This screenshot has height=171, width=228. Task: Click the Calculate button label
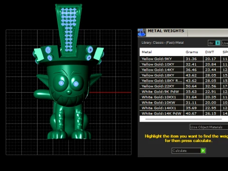coord(180,151)
